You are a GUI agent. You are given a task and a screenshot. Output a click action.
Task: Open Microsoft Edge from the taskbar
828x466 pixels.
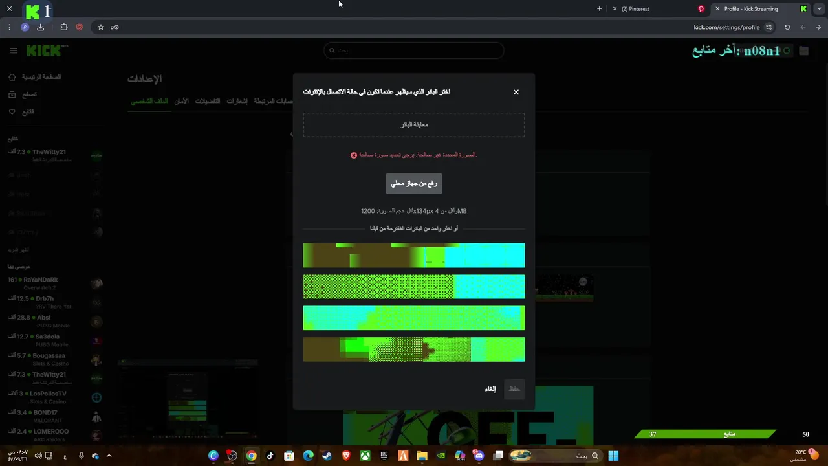(308, 456)
